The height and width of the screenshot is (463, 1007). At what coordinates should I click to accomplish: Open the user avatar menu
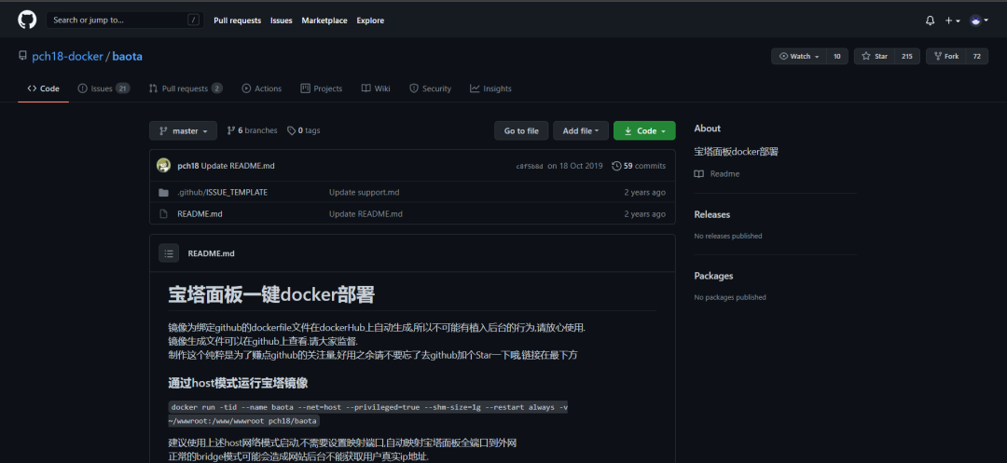[979, 20]
